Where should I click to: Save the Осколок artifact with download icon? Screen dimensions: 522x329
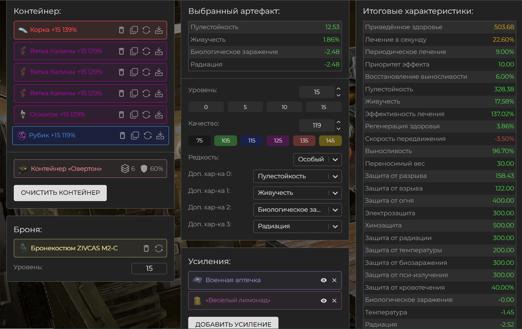click(x=159, y=115)
